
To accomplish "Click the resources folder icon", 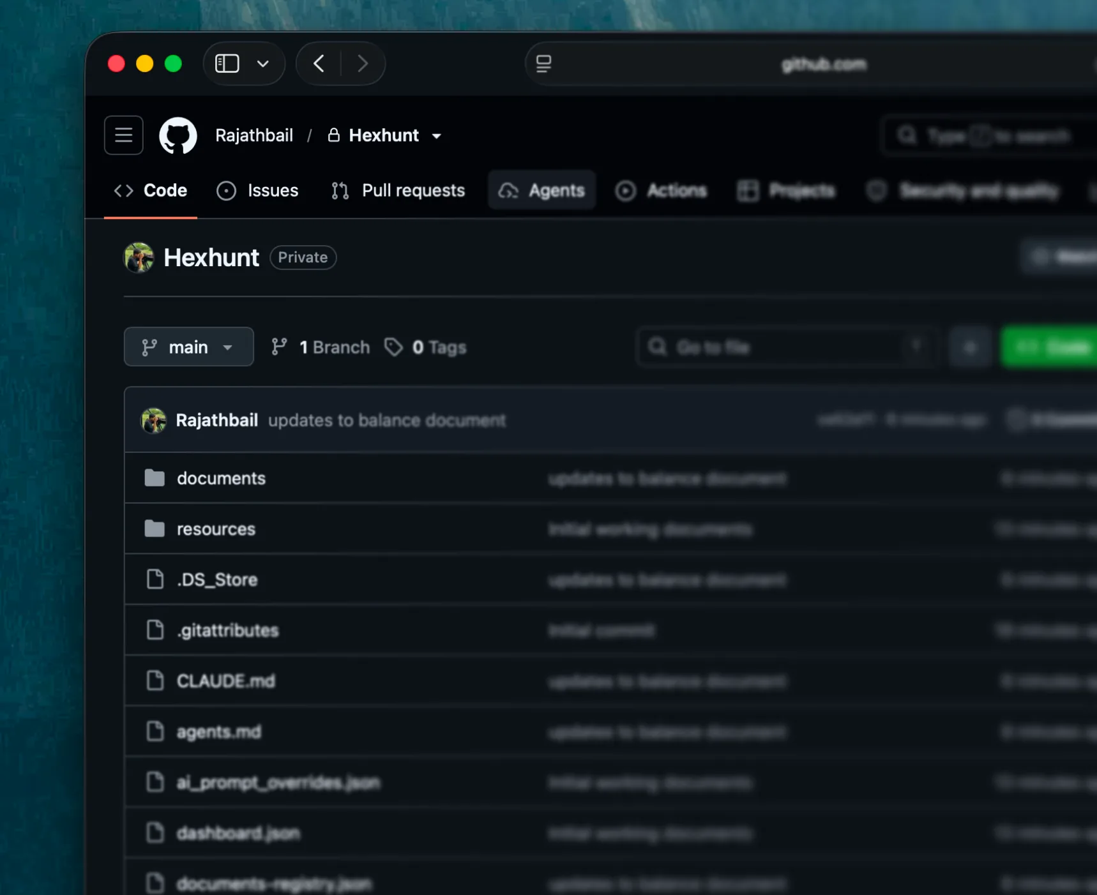I will pos(155,529).
